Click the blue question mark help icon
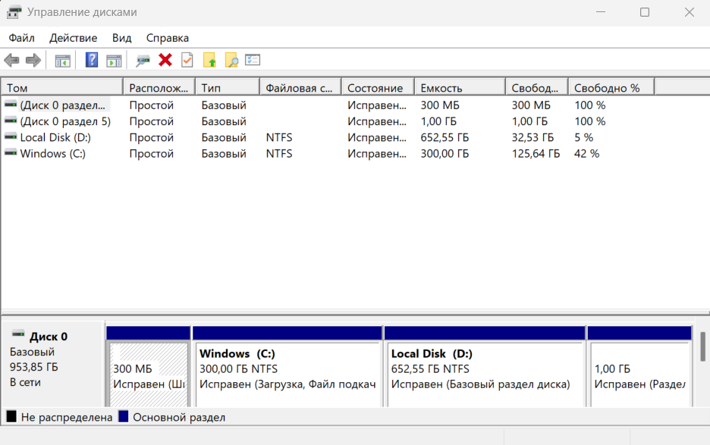Screen dimensions: 710x445 [x=92, y=61]
